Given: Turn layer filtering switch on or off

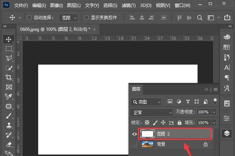Looking at the screenshot, I should click(x=215, y=101).
